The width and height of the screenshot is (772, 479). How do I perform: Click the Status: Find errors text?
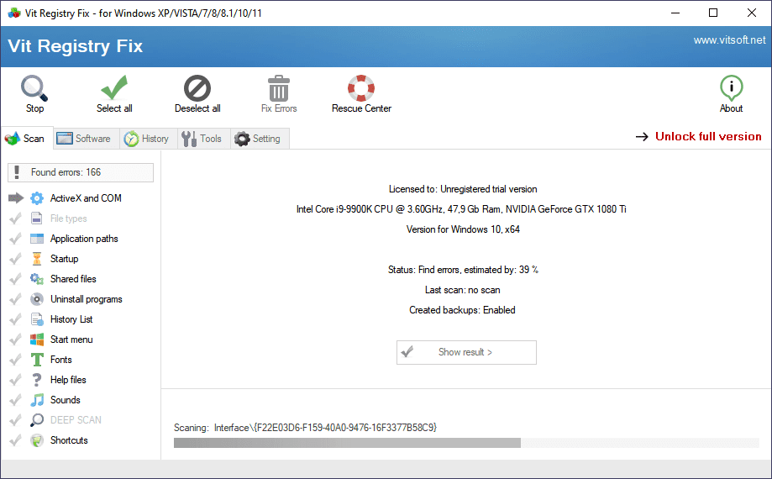tap(463, 270)
